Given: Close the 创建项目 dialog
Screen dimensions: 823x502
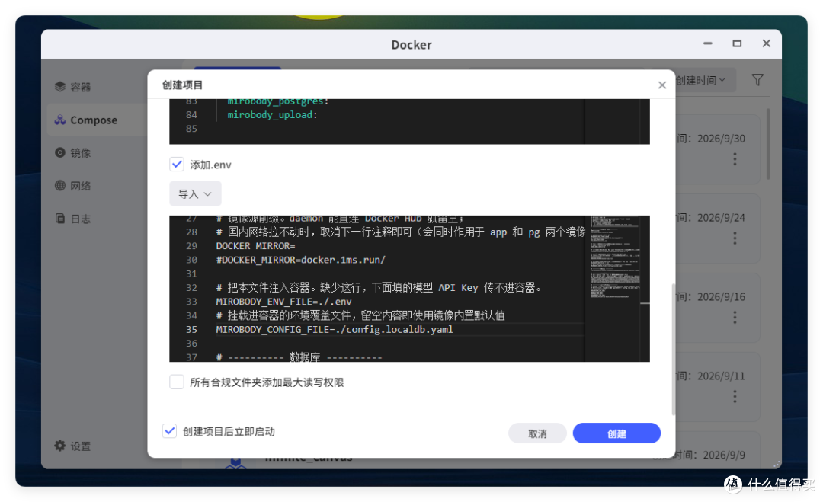Looking at the screenshot, I should point(662,85).
